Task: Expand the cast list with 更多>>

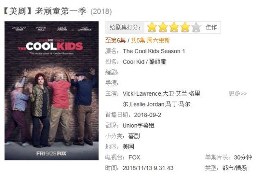Action: click(238, 94)
